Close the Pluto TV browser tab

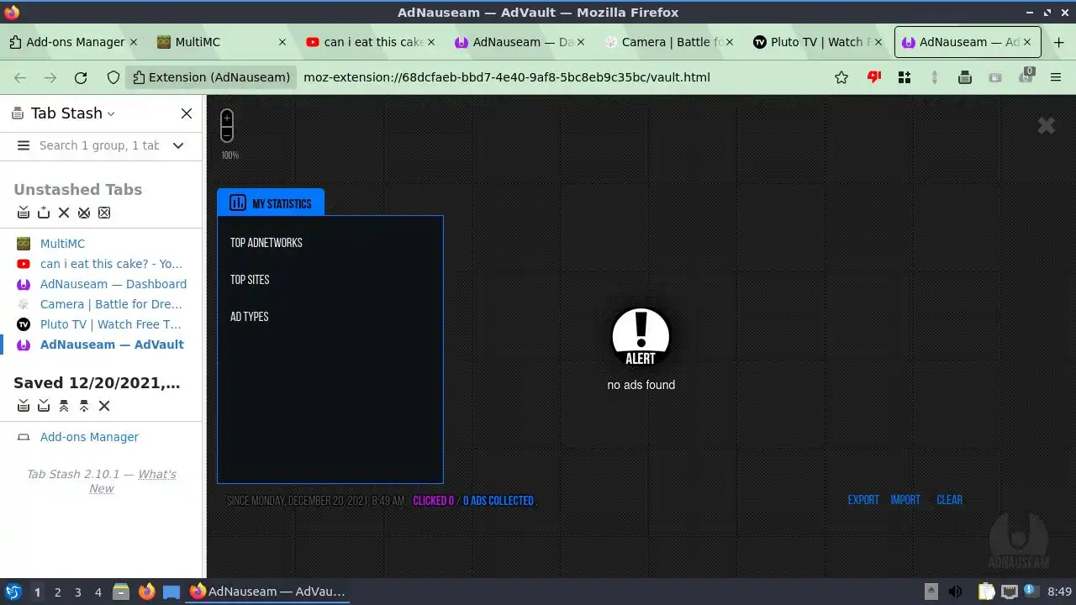[878, 42]
